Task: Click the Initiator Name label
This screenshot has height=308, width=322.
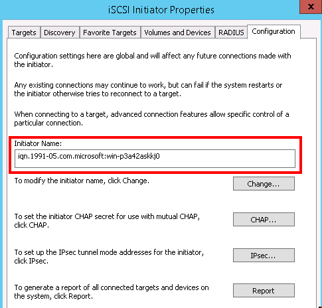Action: [38, 143]
